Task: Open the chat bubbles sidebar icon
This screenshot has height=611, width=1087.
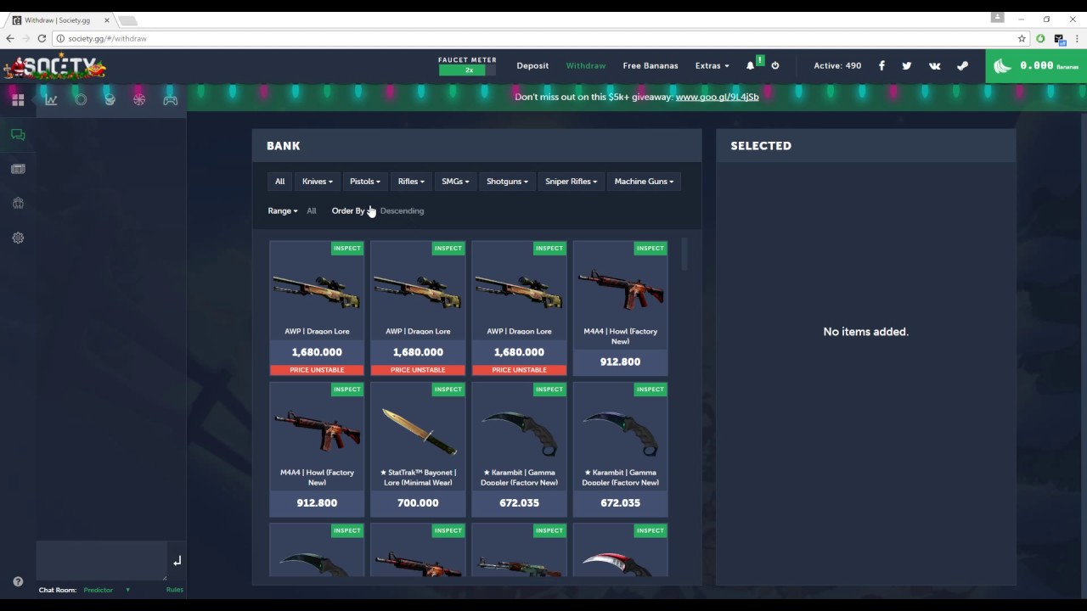Action: (18, 135)
